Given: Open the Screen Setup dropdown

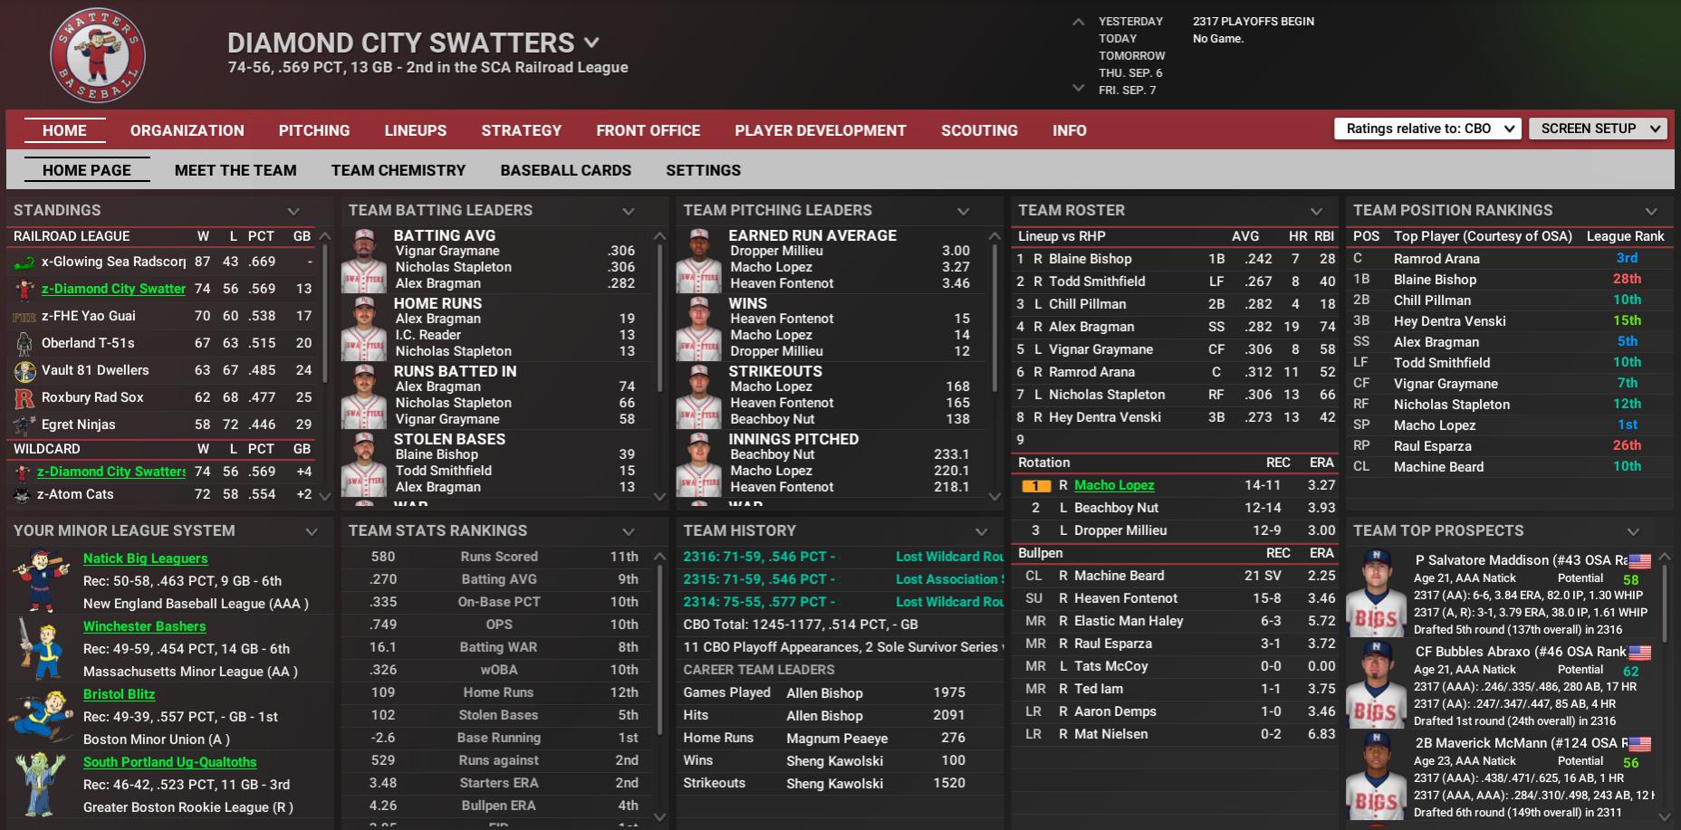Looking at the screenshot, I should (x=1598, y=129).
